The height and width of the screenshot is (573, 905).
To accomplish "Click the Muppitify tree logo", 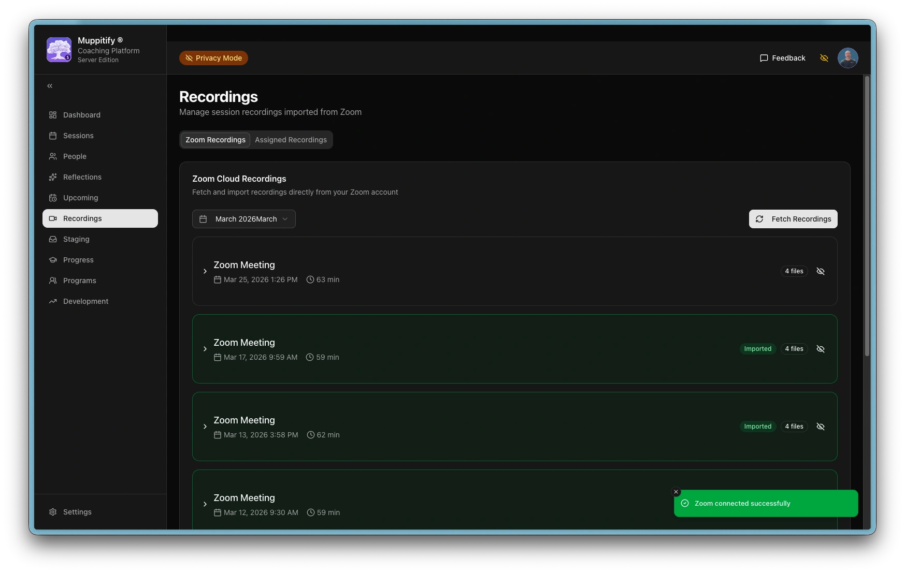I will point(59,50).
